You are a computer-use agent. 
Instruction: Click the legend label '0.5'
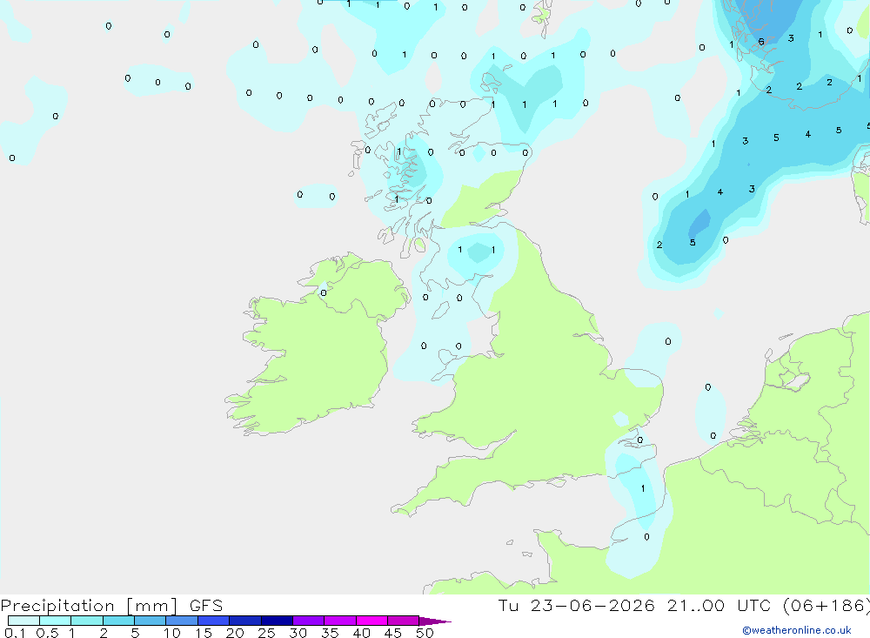tap(47, 633)
